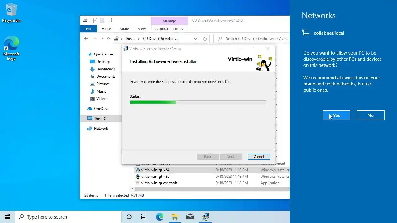Click the Pictures icon in sidebar

click(92, 84)
